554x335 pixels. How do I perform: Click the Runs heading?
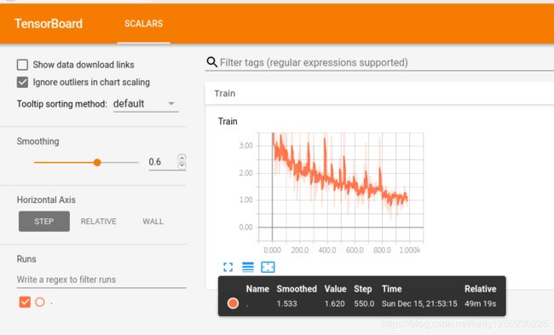click(x=26, y=259)
